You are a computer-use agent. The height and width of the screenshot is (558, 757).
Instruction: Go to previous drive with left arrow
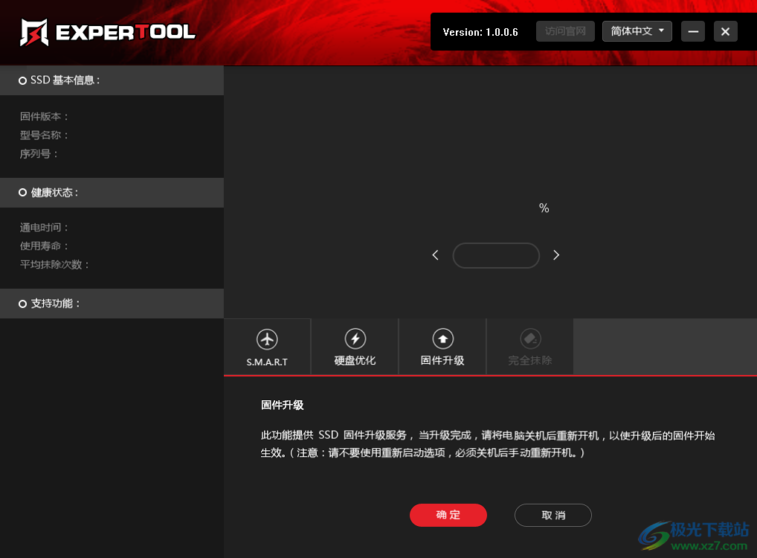tap(436, 255)
